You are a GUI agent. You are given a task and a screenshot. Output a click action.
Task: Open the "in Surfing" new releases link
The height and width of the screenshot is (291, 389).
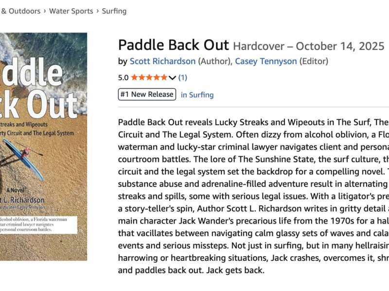point(197,95)
